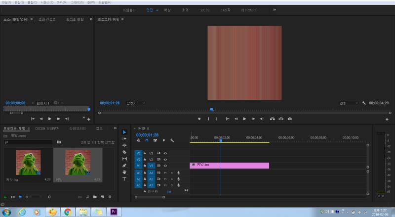The width and height of the screenshot is (395, 217).
Task: Click Export Frame camera icon
Action: click(290, 119)
